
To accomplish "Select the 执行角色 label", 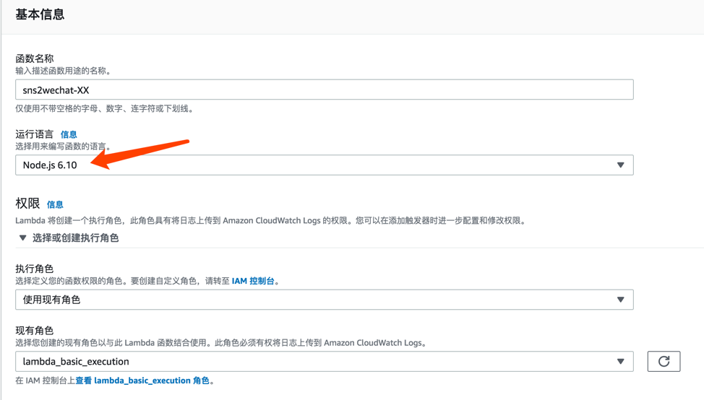I will (x=35, y=269).
